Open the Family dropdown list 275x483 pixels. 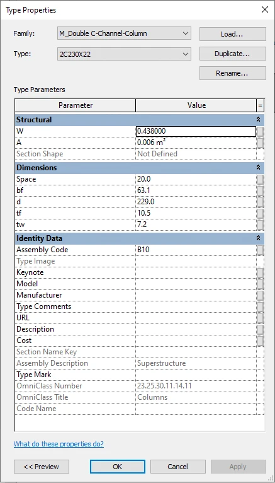124,33
